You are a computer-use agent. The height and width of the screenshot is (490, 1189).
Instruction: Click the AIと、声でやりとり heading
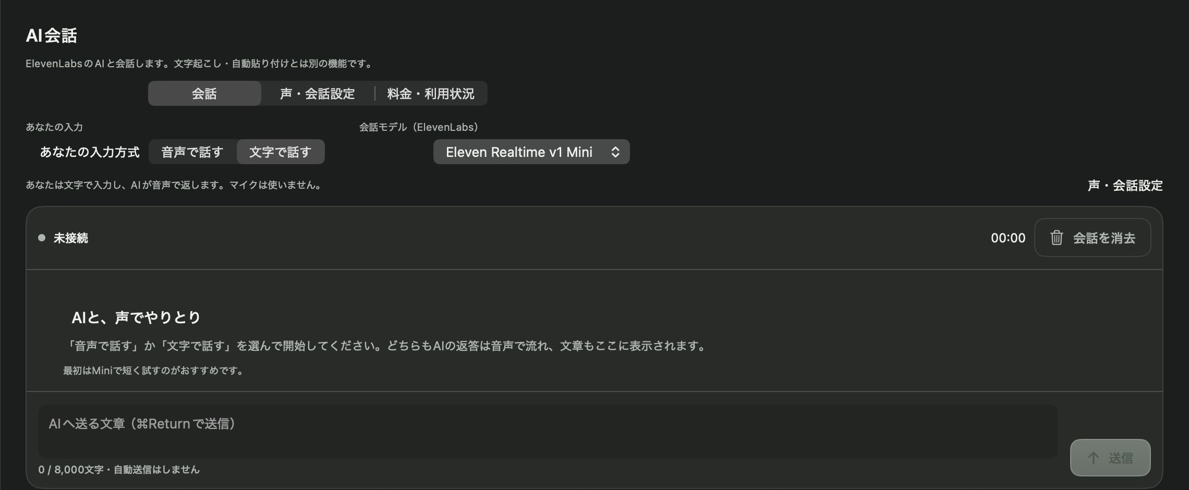[136, 317]
